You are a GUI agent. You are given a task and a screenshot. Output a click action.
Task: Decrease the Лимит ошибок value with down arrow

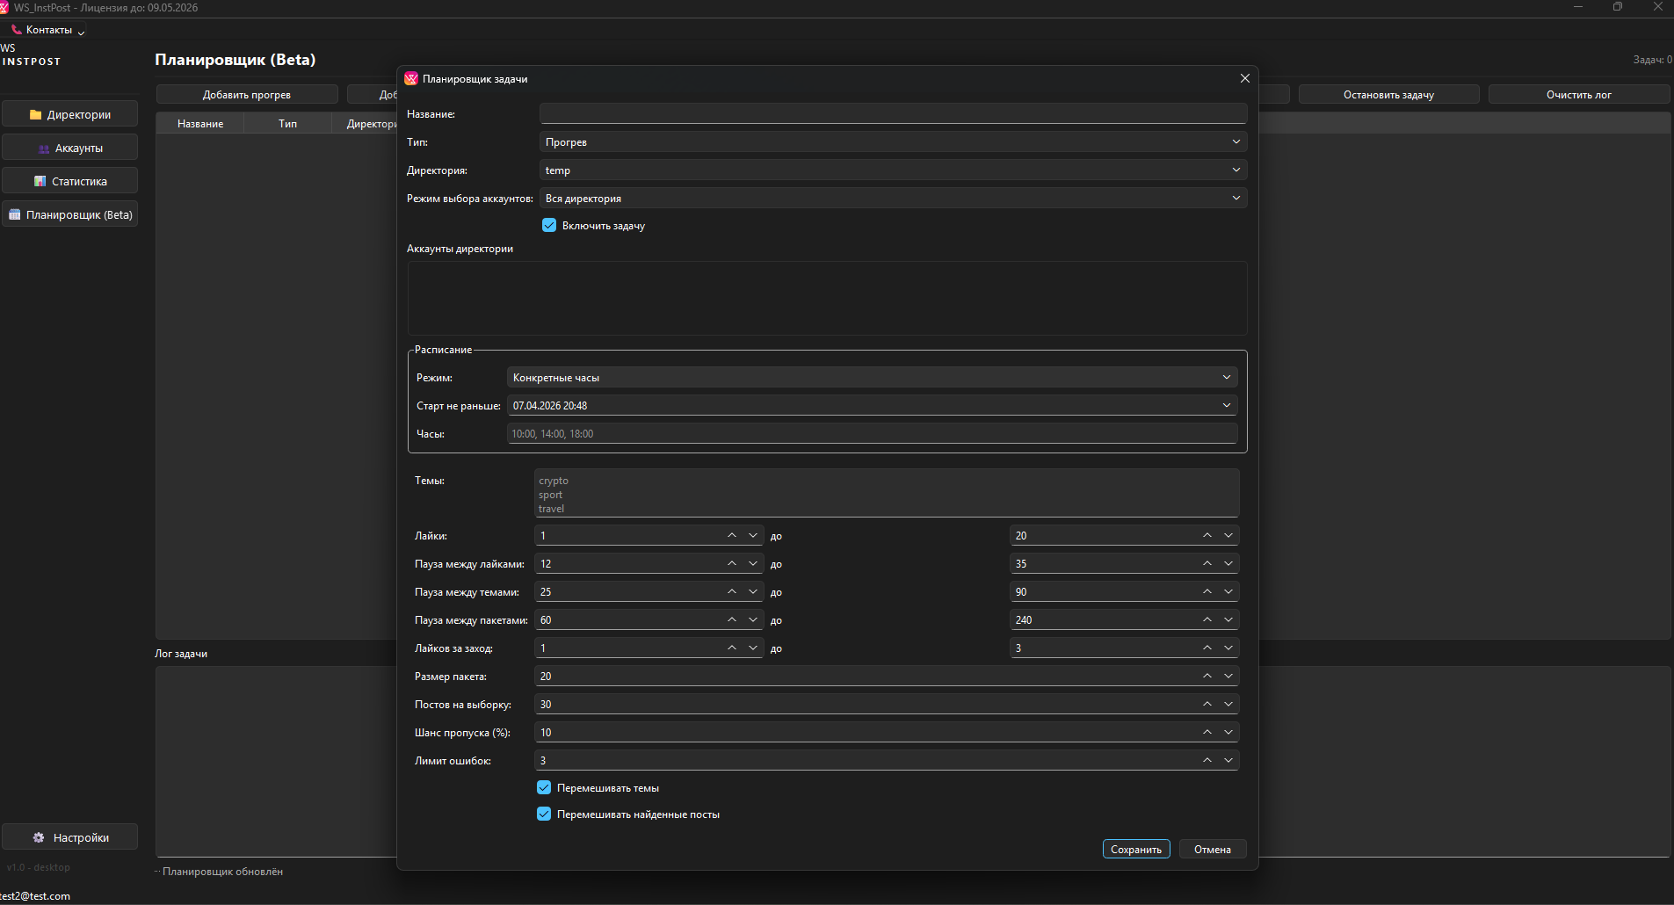point(1228,760)
